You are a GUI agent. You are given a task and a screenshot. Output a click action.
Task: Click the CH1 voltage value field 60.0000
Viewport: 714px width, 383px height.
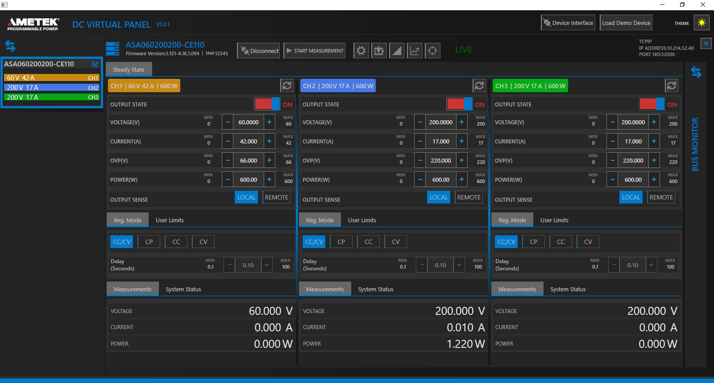(x=249, y=122)
